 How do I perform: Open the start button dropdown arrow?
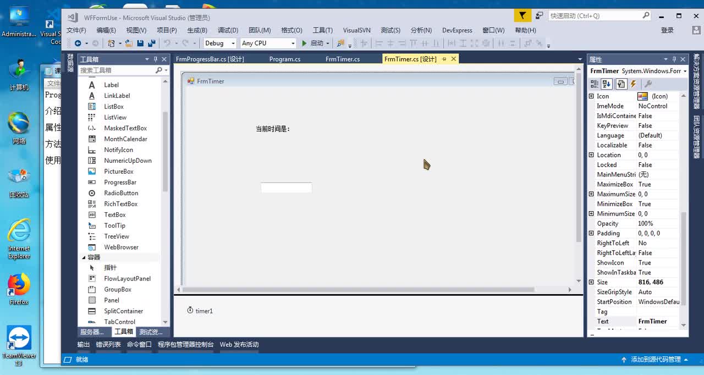328,43
